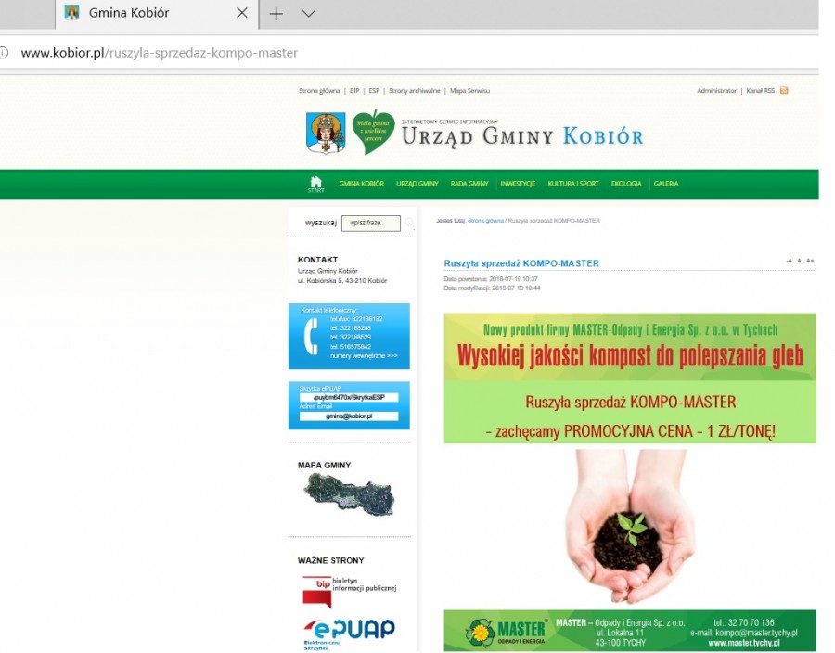Open the MAPA GMINY map thumbnail

click(x=349, y=494)
